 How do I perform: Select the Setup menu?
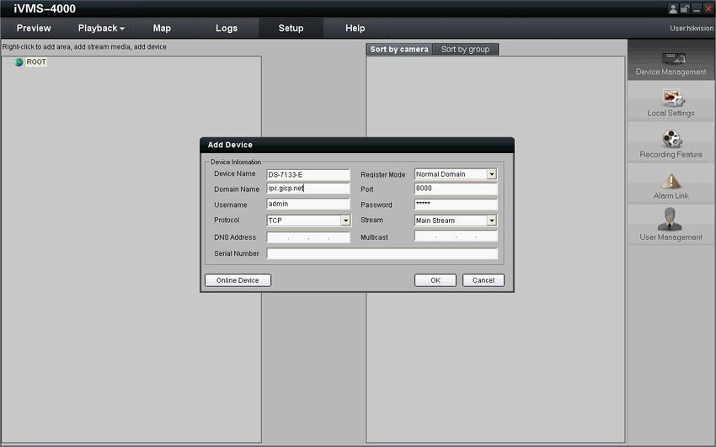291,29
